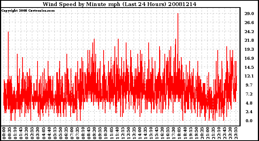Click the 08:10 time label

click(x=83, y=133)
